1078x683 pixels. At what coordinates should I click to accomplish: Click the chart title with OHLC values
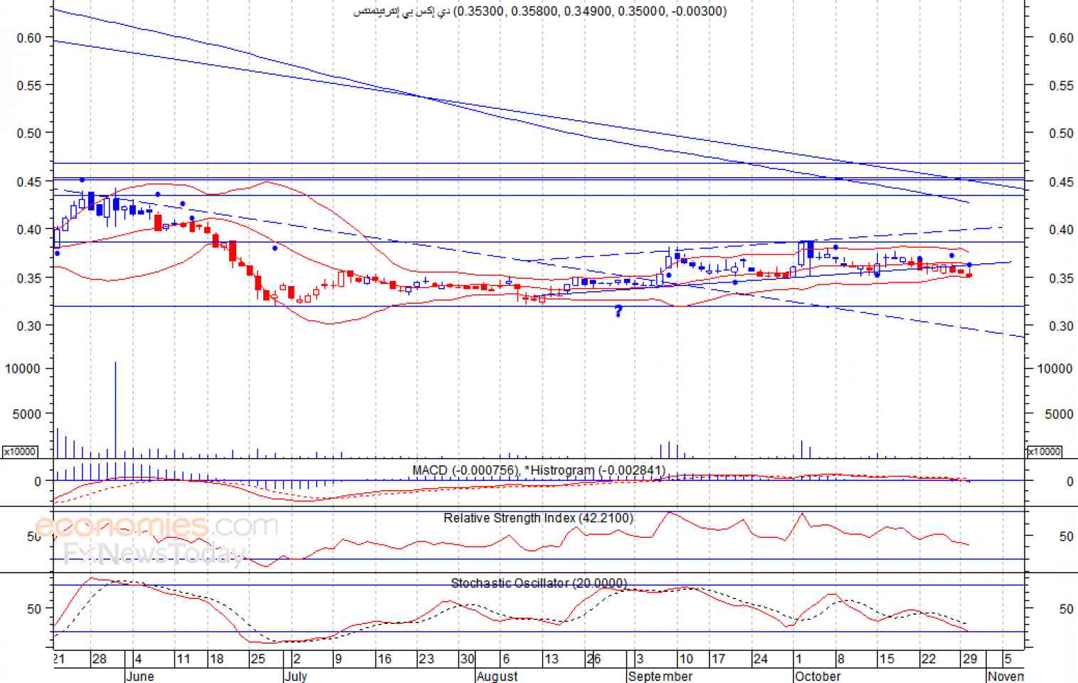coord(540,11)
